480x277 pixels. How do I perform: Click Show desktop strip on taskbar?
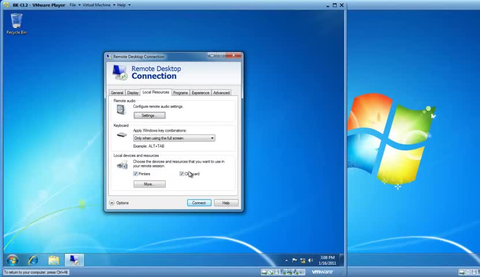342,260
